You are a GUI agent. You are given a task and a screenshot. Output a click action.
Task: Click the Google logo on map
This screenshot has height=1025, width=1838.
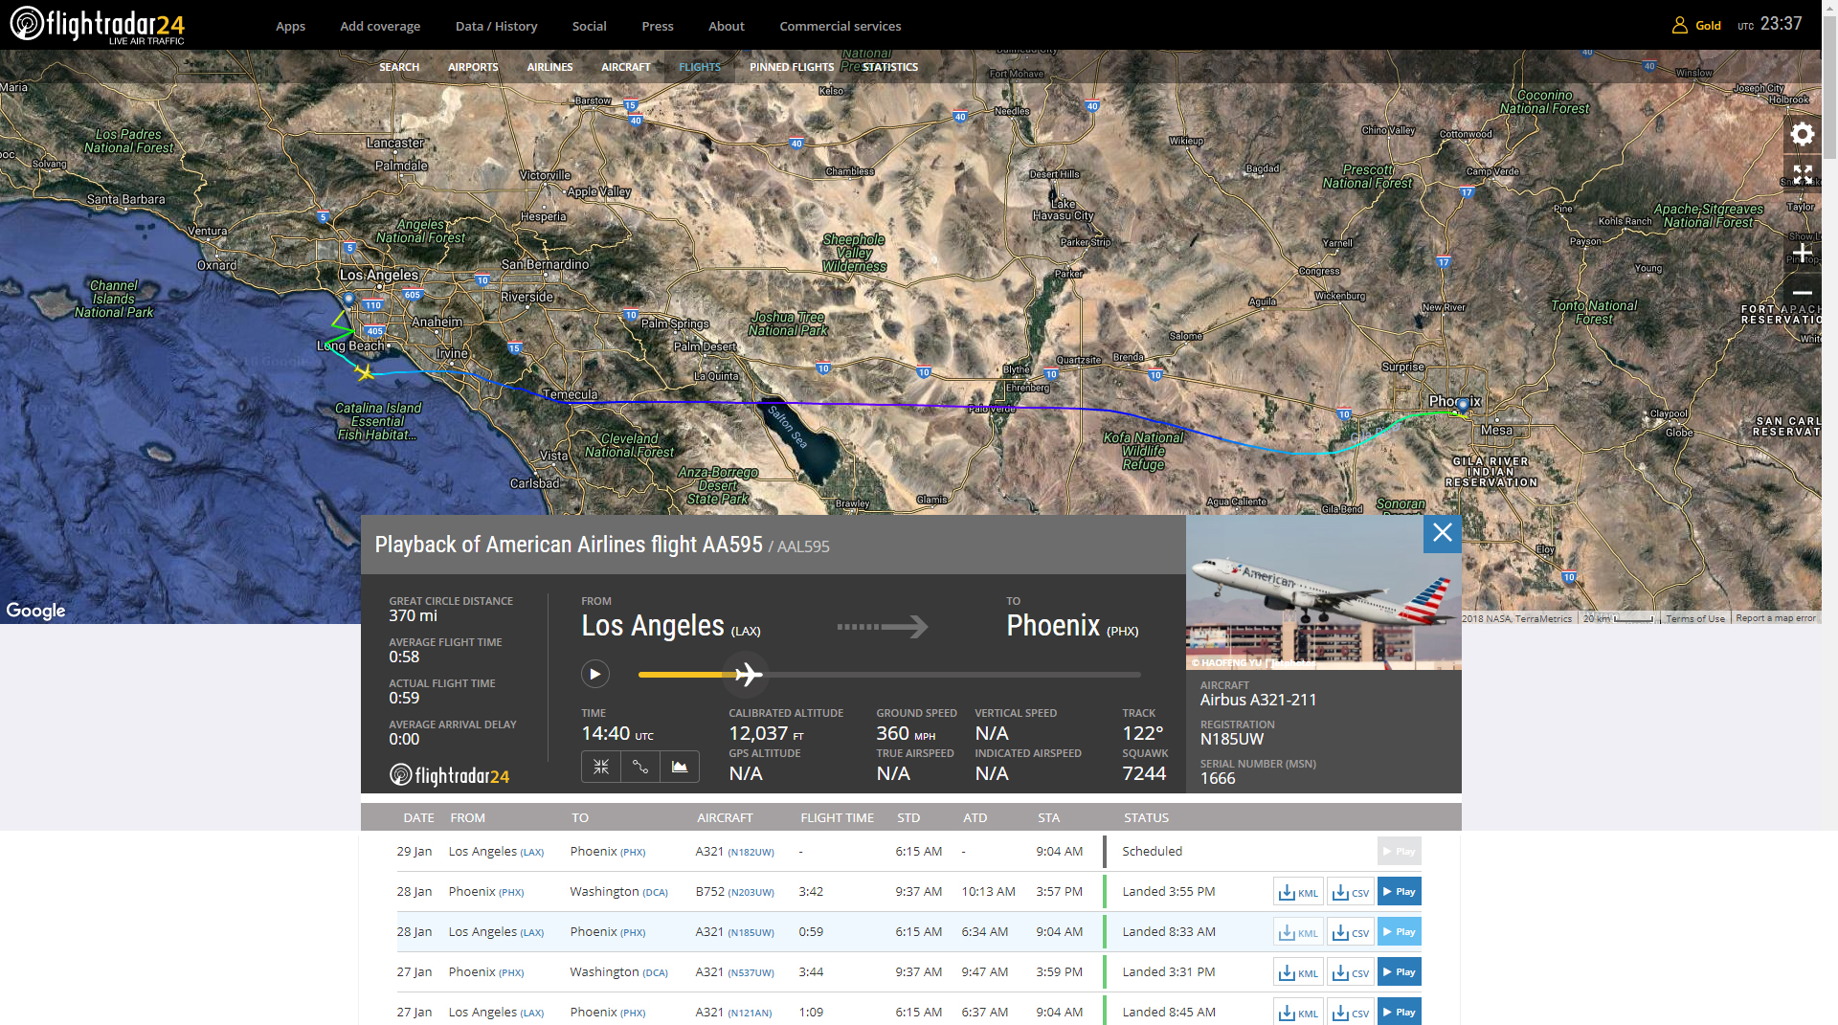tap(35, 610)
